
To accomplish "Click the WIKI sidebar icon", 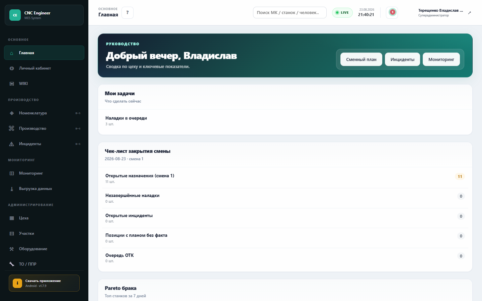I will (12, 84).
